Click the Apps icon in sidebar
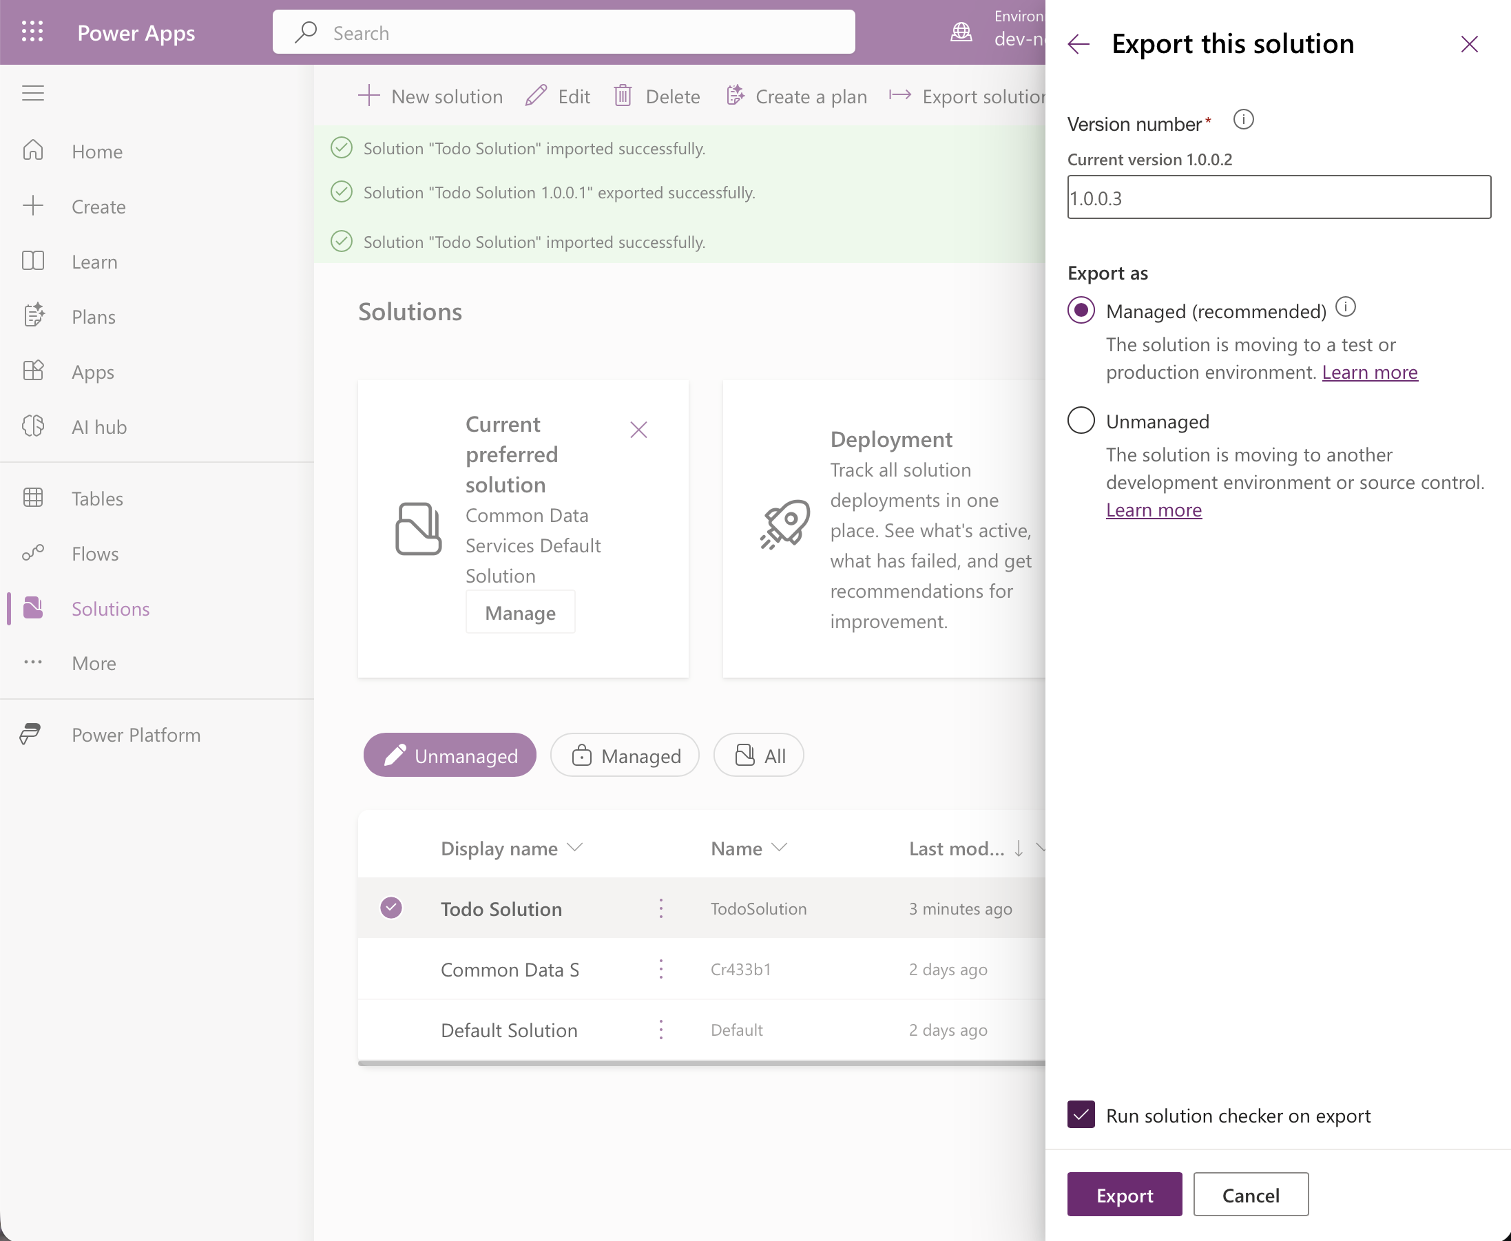Screen dimensions: 1511x1241 click(x=33, y=371)
